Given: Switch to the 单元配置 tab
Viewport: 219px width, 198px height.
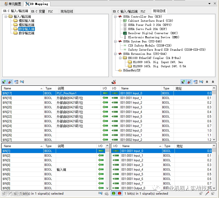Looking at the screenshot, I should 13,4.
